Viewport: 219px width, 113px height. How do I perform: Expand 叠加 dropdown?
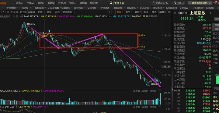click(x=128, y=12)
